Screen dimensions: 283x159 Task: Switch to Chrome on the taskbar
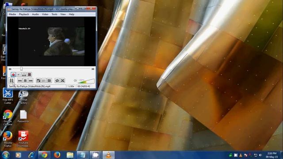pos(44,155)
